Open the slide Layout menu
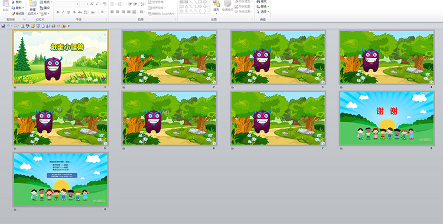The width and height of the screenshot is (443, 224). click(45, 2)
